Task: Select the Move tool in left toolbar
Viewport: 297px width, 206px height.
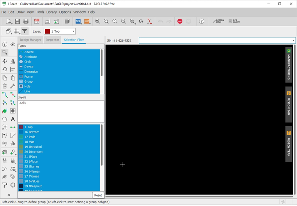Action: 5,61
